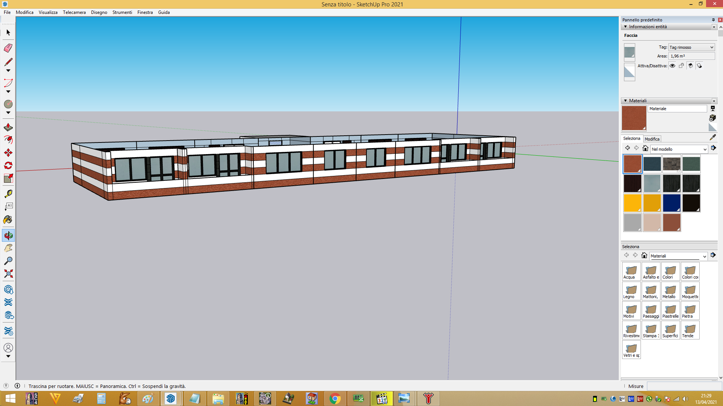The image size is (723, 406).
Task: Click the Send to LayOut icon
Action: pos(8,315)
